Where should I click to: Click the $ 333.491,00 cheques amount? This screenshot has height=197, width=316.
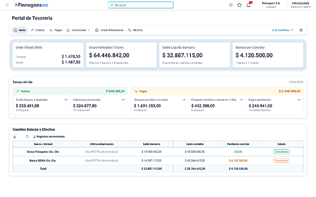27,106
